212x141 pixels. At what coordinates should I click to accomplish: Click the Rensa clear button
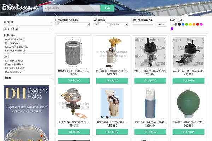pos(161,24)
